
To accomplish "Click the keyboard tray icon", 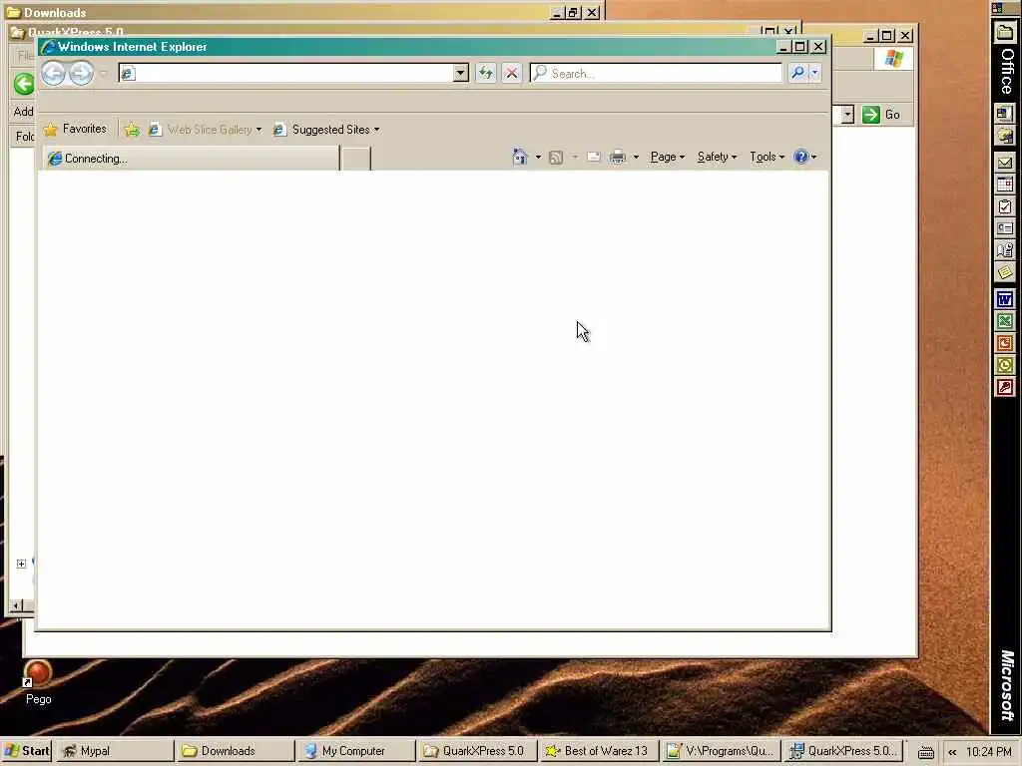I will [x=925, y=752].
